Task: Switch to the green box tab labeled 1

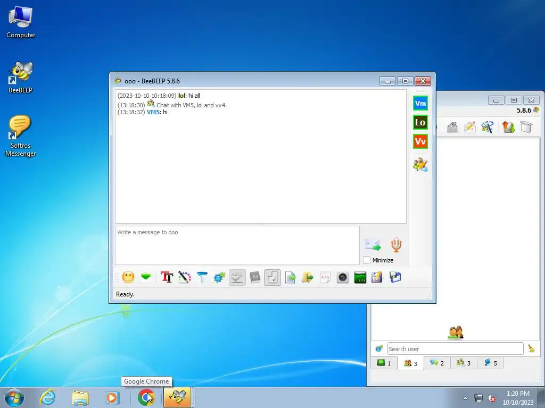Action: click(384, 363)
